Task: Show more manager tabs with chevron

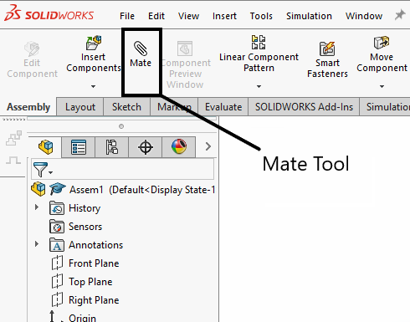Action: pyautogui.click(x=208, y=146)
